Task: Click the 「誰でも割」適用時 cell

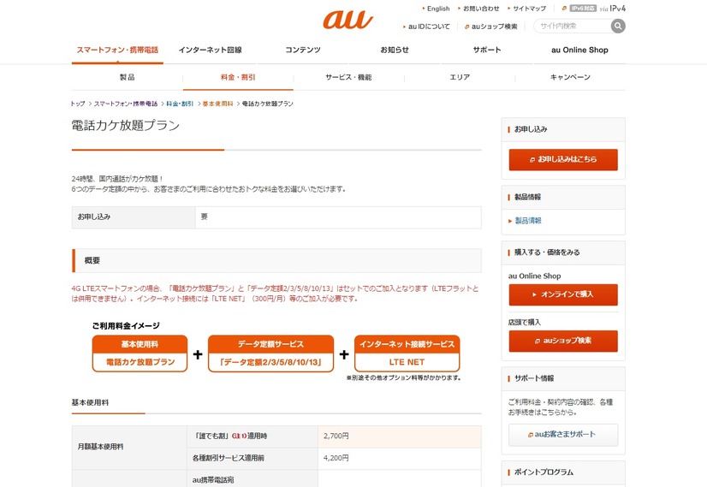Action: click(x=253, y=437)
